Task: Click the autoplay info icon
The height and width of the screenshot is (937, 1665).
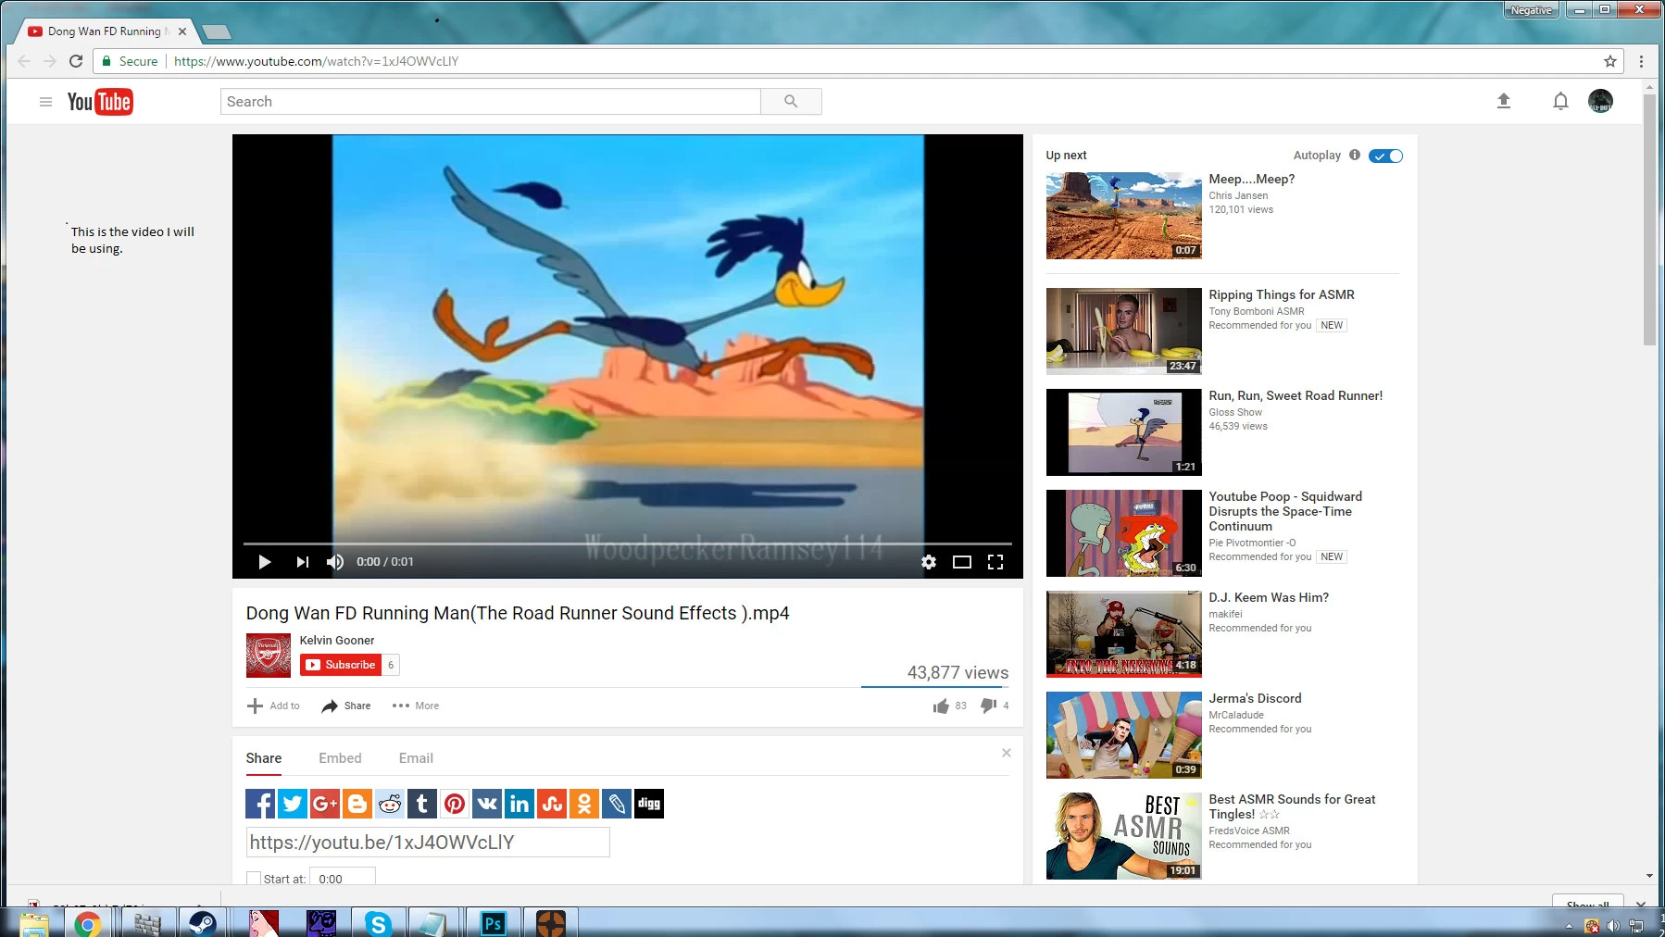Action: pyautogui.click(x=1355, y=155)
